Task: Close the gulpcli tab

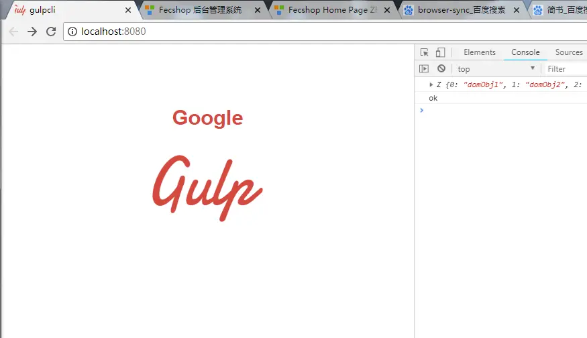Action: 128,10
